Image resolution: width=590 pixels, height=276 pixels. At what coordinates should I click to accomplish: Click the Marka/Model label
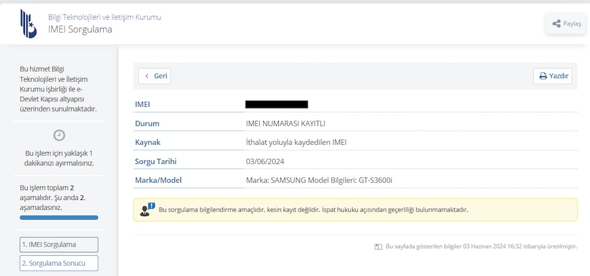158,180
